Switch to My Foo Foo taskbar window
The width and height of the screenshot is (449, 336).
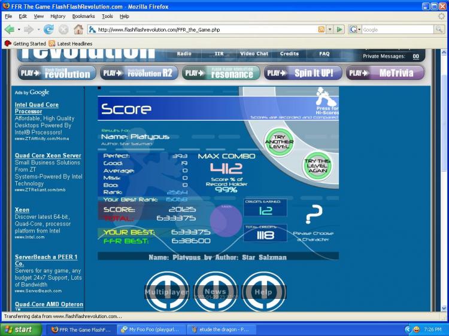click(x=152, y=329)
